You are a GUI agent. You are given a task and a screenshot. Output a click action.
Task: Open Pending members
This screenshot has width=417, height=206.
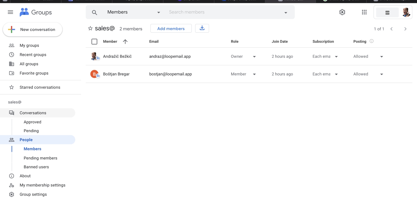click(40, 158)
